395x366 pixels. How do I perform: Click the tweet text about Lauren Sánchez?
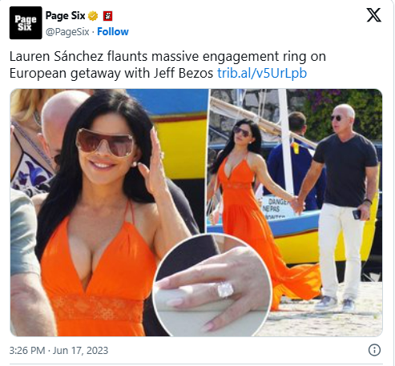[x=167, y=65]
